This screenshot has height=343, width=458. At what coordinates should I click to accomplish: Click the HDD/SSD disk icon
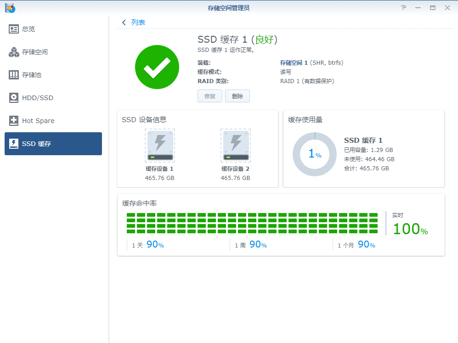(x=14, y=98)
